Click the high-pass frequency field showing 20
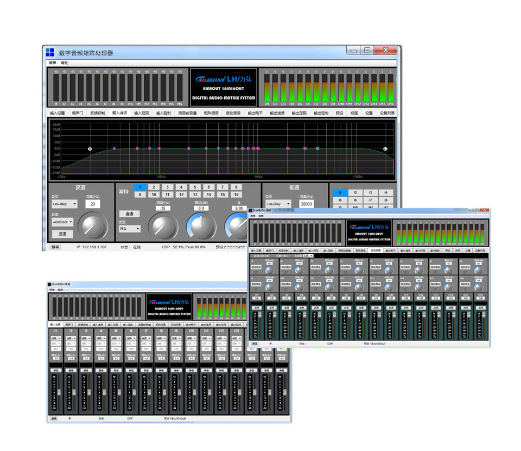521x451 pixels. point(93,204)
